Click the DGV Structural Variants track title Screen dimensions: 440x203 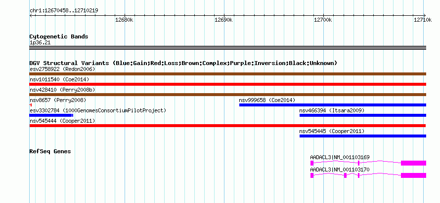coord(183,63)
